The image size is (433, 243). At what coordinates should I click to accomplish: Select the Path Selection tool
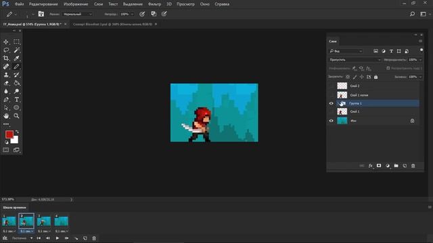coord(6,108)
